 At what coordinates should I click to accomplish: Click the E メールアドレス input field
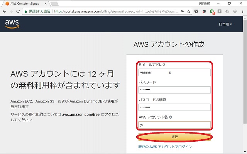click(x=174, y=72)
